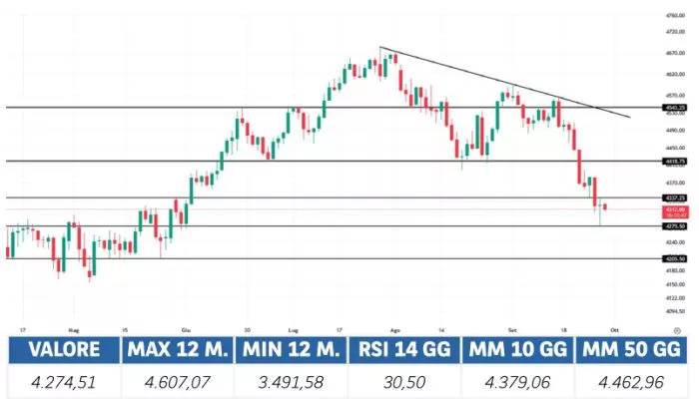Click the MAX 12 M. header
The width and height of the screenshot is (699, 399).
tap(177, 350)
